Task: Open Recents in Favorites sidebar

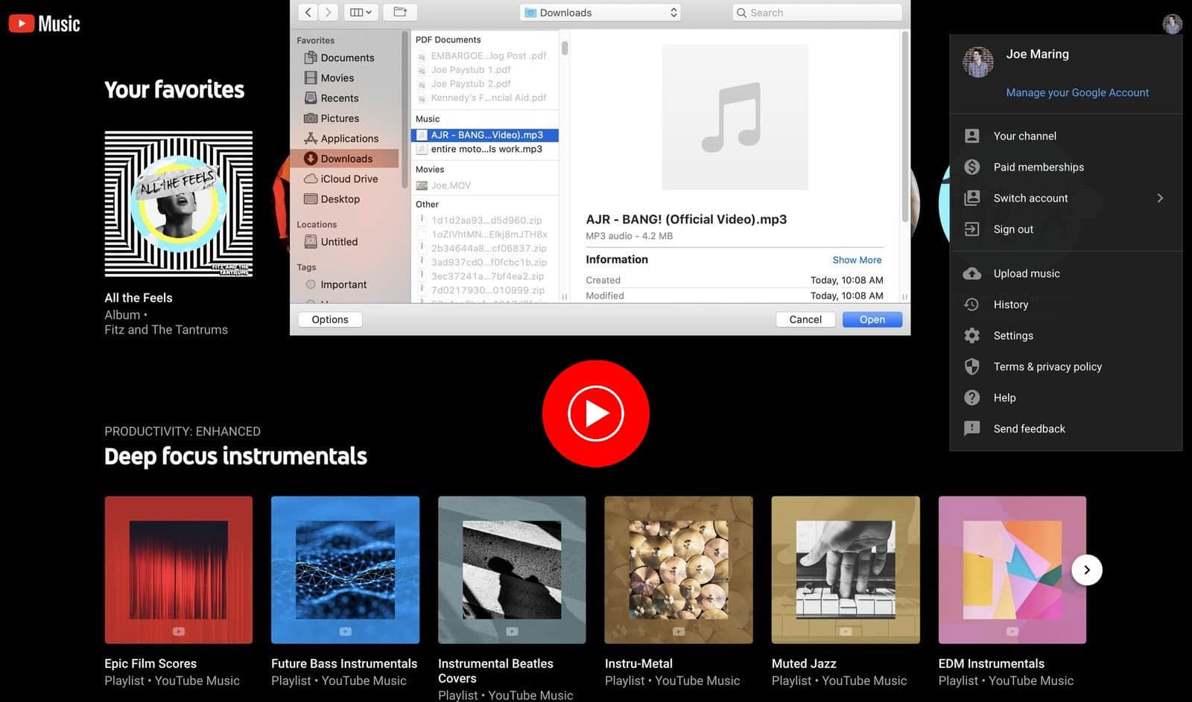Action: pos(339,98)
